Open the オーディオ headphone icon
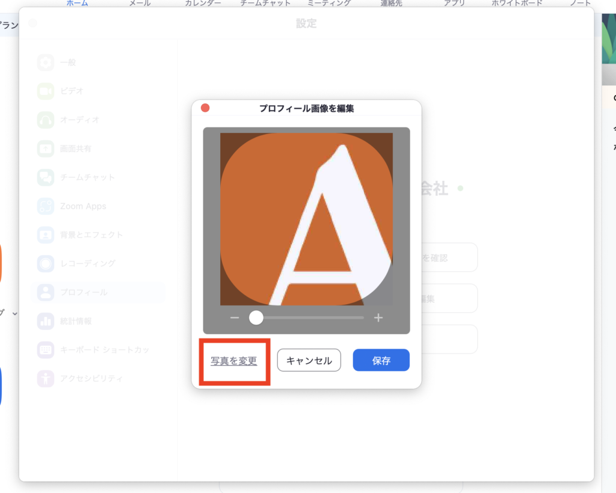 (x=46, y=120)
